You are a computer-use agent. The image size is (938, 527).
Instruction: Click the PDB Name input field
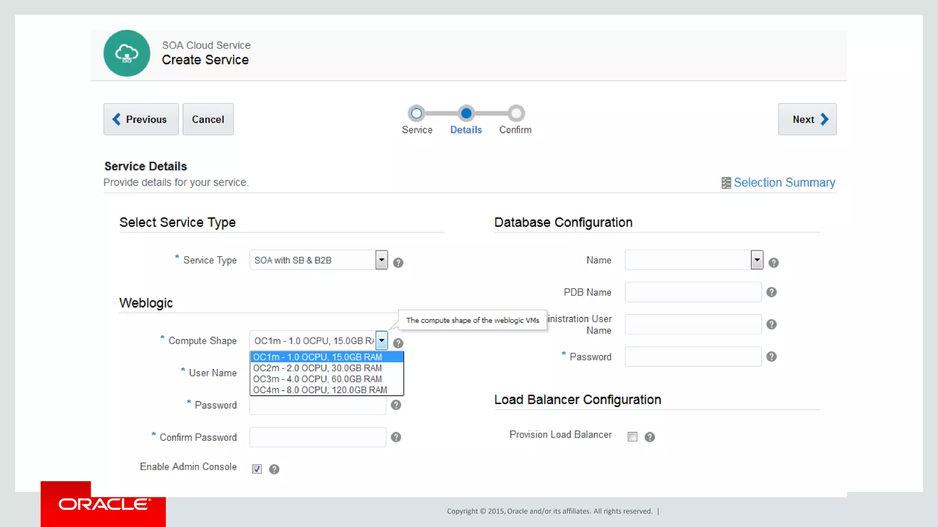(x=693, y=292)
